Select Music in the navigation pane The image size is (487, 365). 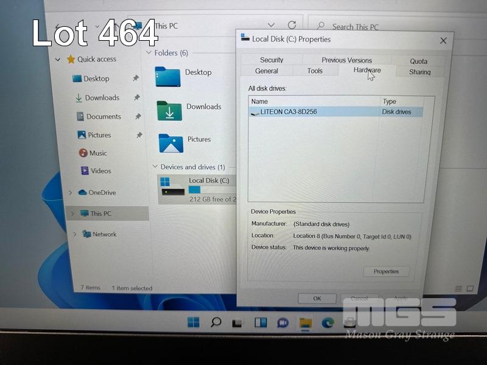pyautogui.click(x=97, y=153)
